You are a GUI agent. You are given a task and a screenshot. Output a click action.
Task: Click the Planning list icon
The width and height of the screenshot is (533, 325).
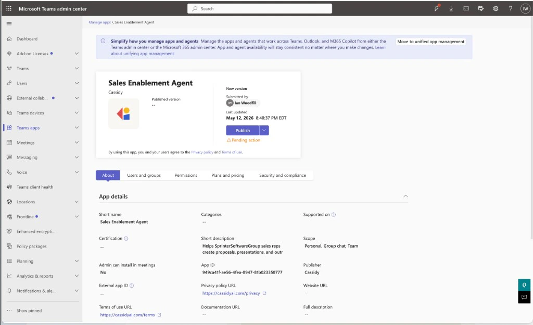click(x=9, y=261)
